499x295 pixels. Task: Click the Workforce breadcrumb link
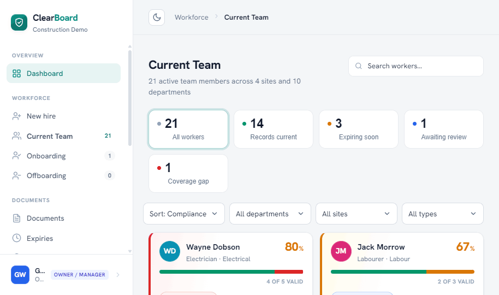click(192, 17)
